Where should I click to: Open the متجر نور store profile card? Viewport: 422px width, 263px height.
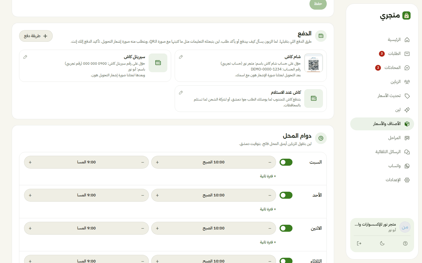382,227
